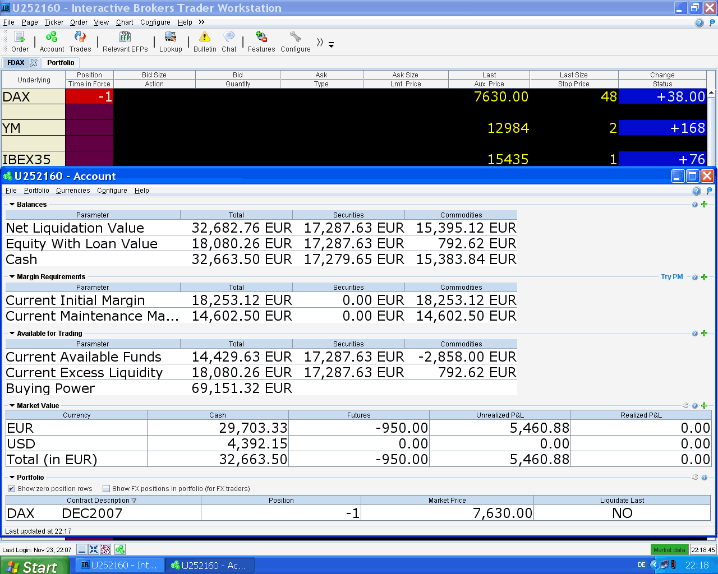Viewport: 718px width, 574px height.
Task: Click the Try PM link
Action: click(x=671, y=277)
